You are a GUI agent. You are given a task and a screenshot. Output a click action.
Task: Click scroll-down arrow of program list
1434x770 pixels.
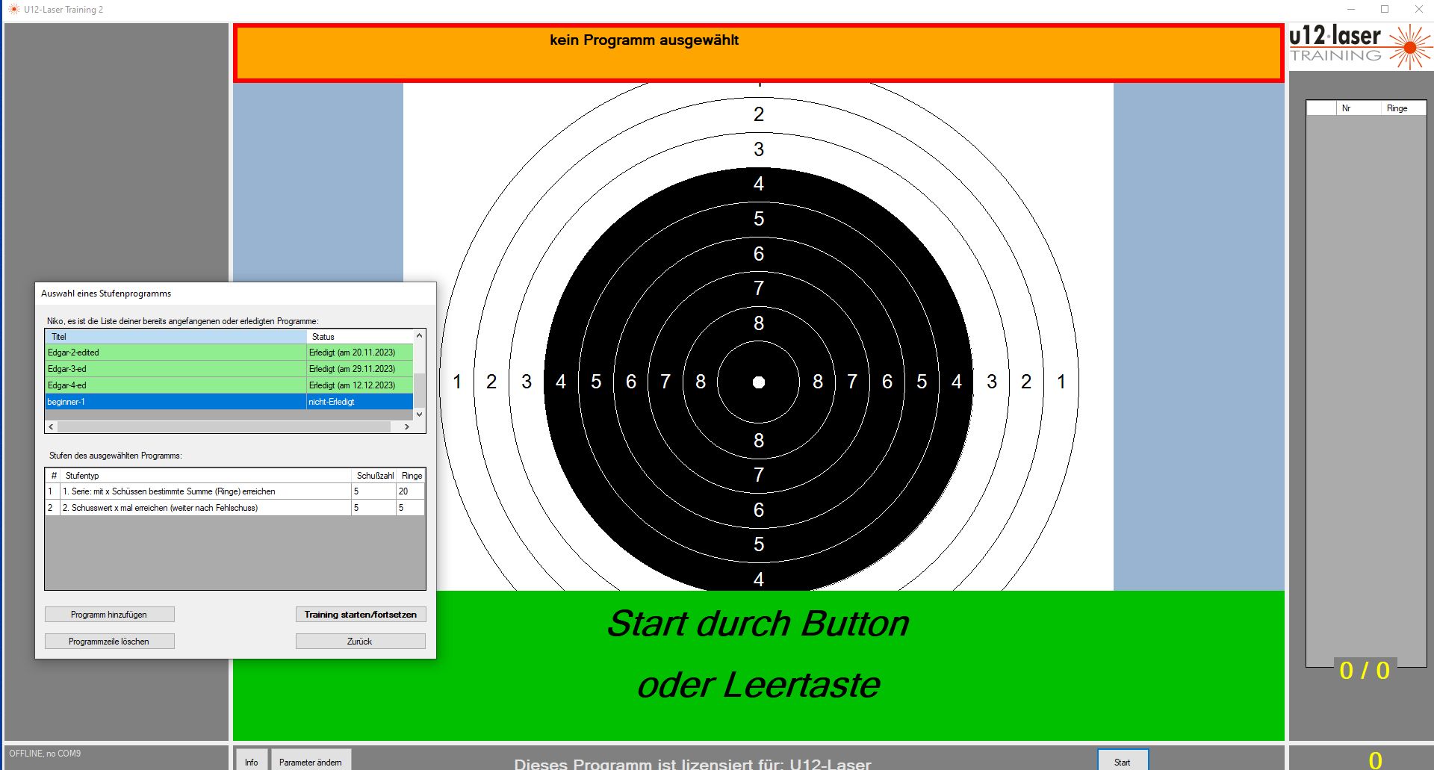coord(419,414)
